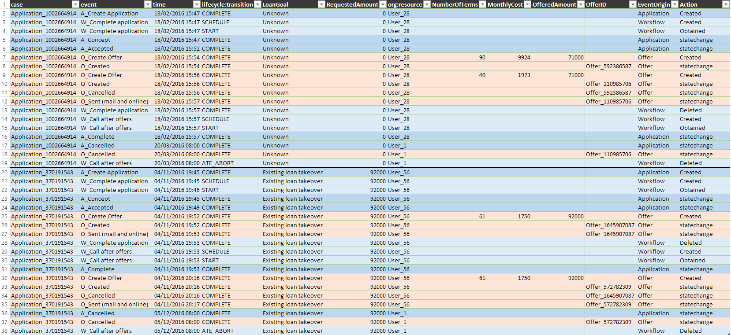The height and width of the screenshot is (335, 731).
Task: Click the Offer_592386587 cell in row 8
Action: click(x=608, y=66)
